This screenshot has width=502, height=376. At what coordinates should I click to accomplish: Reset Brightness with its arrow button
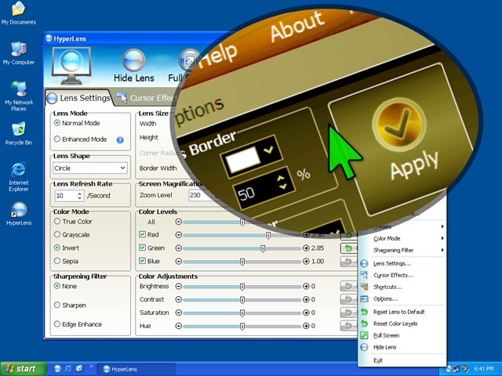click(348, 286)
